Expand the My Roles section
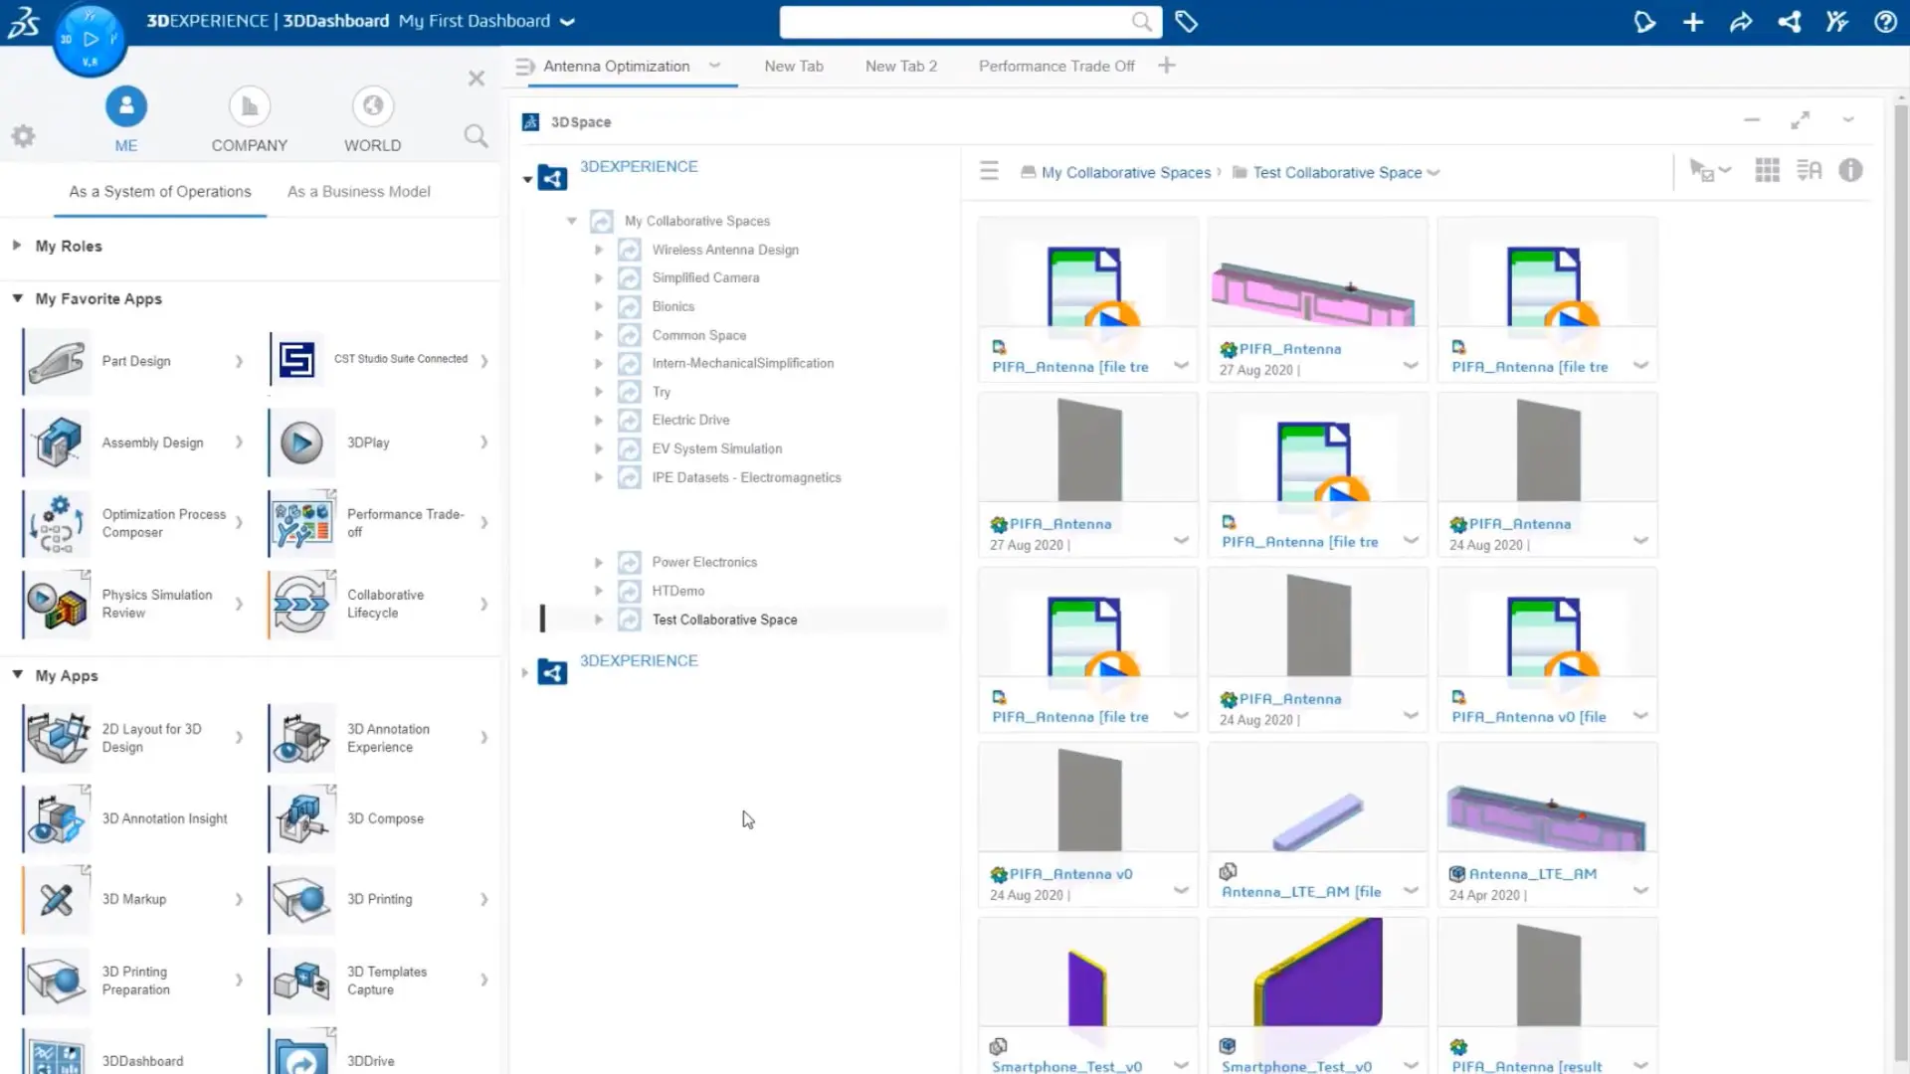 [17, 245]
